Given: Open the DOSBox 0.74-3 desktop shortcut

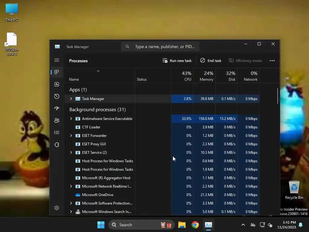Looking at the screenshot, I should (x=12, y=44).
